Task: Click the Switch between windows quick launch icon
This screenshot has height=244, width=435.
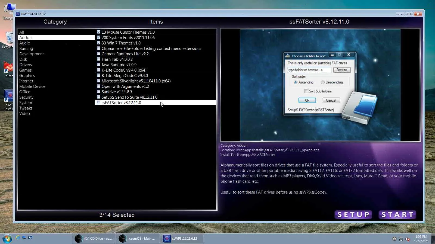Action: point(30,237)
